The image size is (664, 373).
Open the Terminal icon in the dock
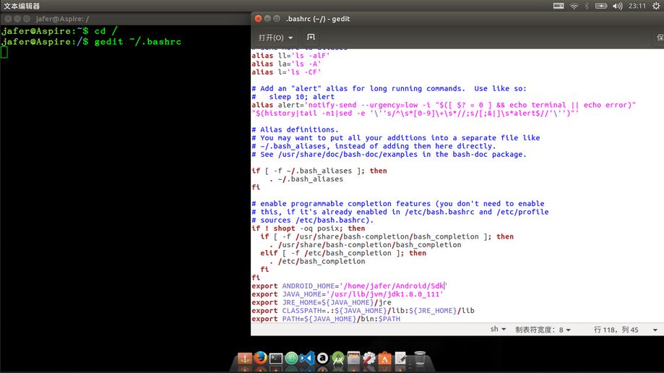[276, 359]
